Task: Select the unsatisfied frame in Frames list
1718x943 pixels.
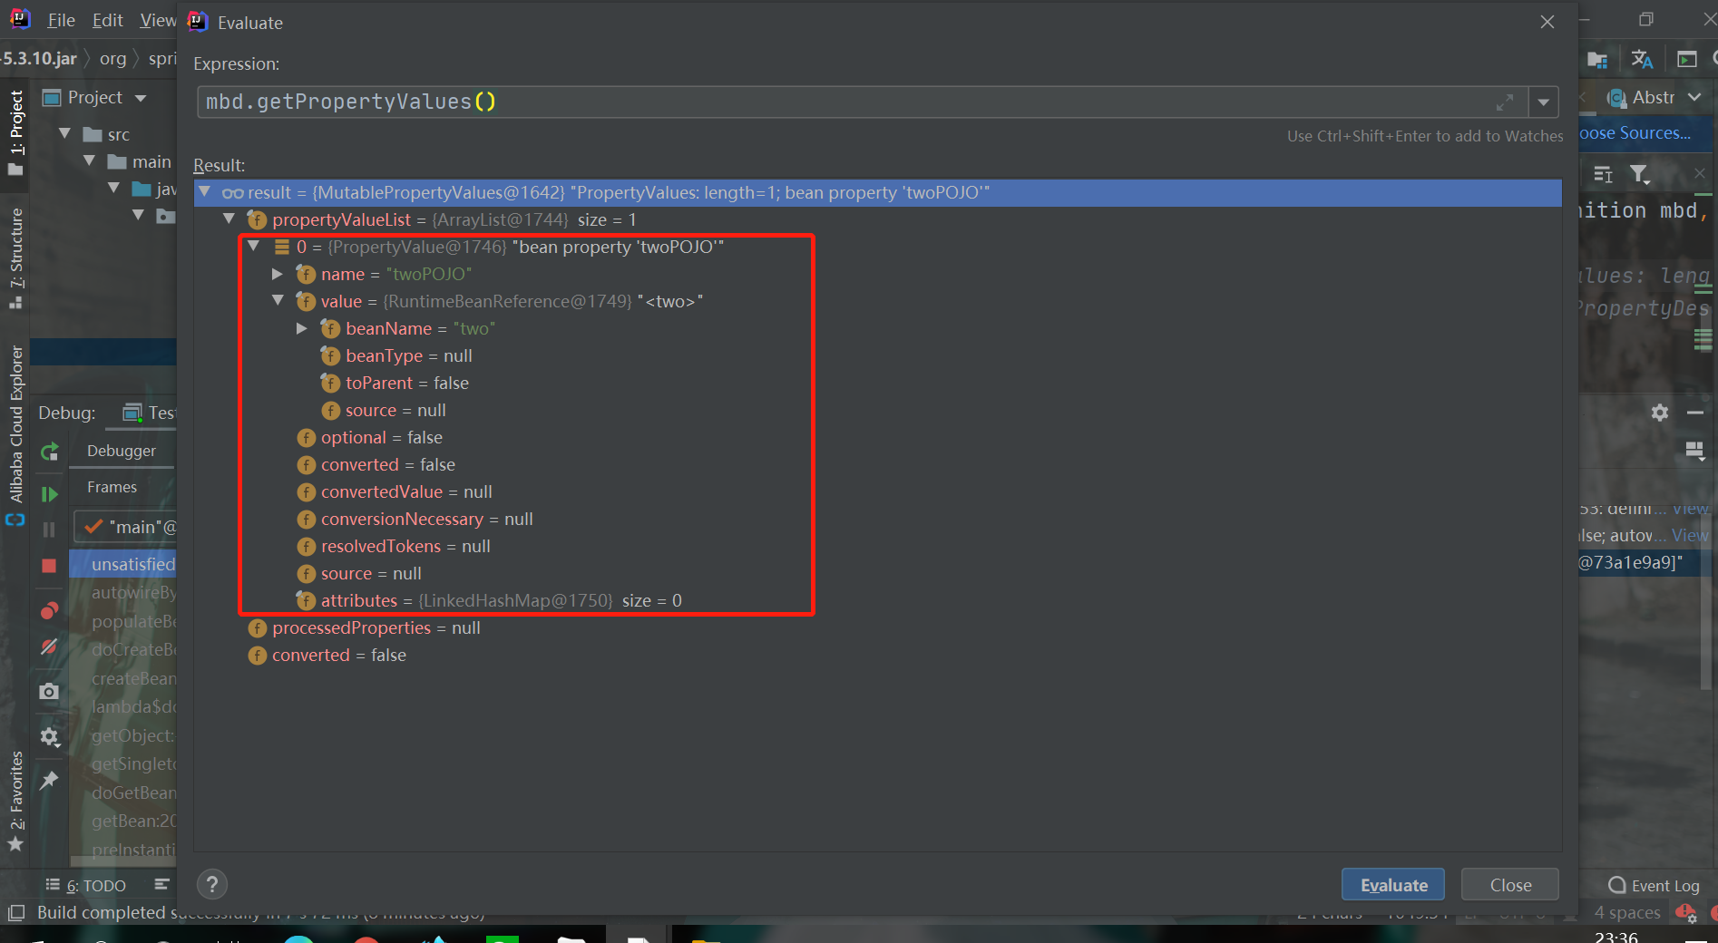Action: pyautogui.click(x=123, y=564)
